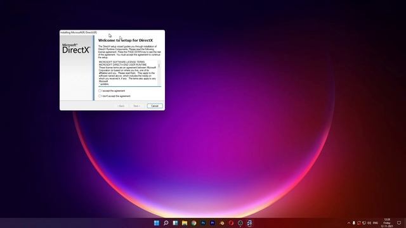This screenshot has height=228, width=406.
Task: Open File Explorer from the taskbar
Action: click(185, 223)
